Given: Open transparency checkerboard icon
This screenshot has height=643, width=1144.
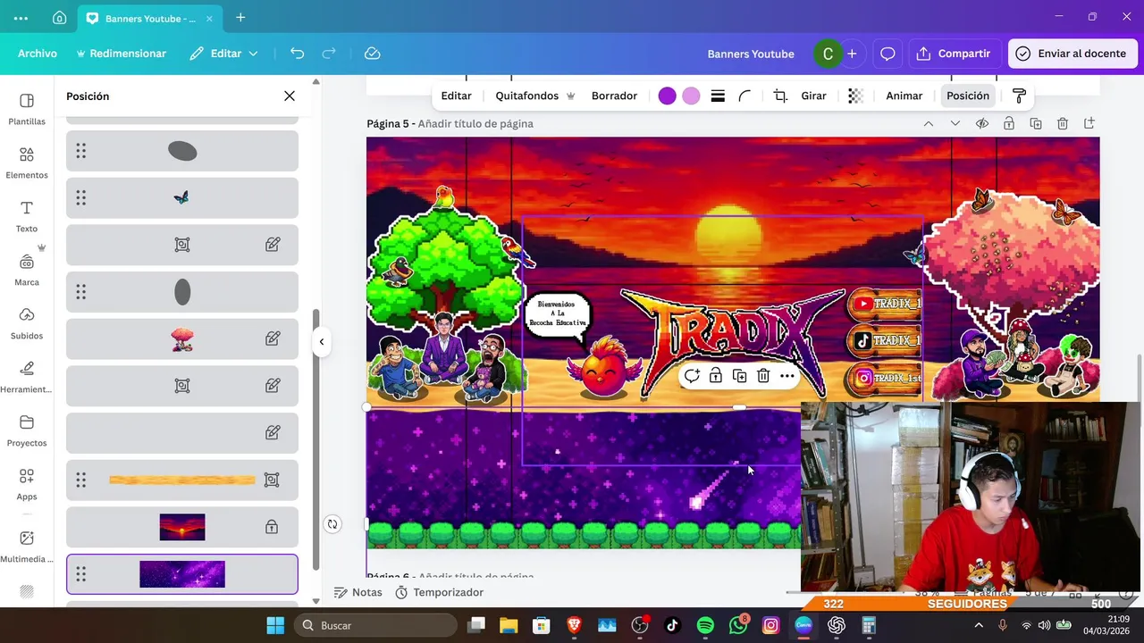Looking at the screenshot, I should [855, 96].
